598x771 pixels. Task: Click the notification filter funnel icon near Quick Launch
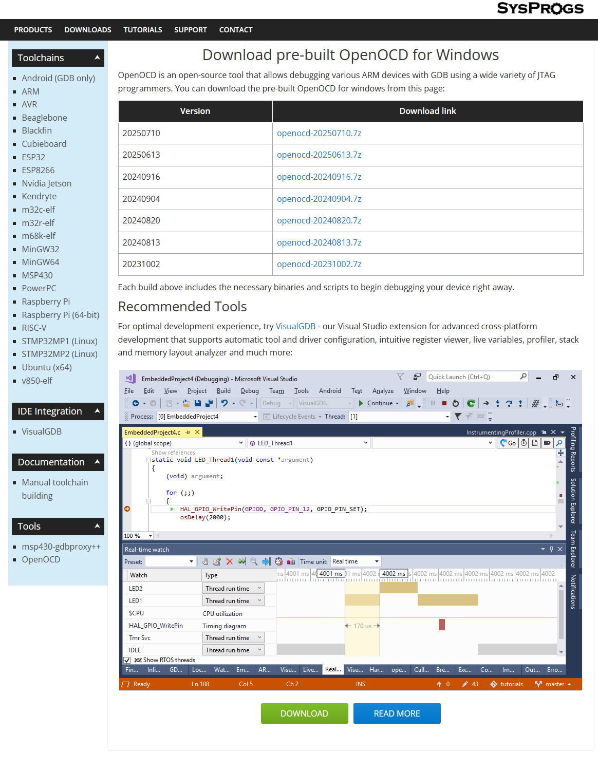coord(401,377)
